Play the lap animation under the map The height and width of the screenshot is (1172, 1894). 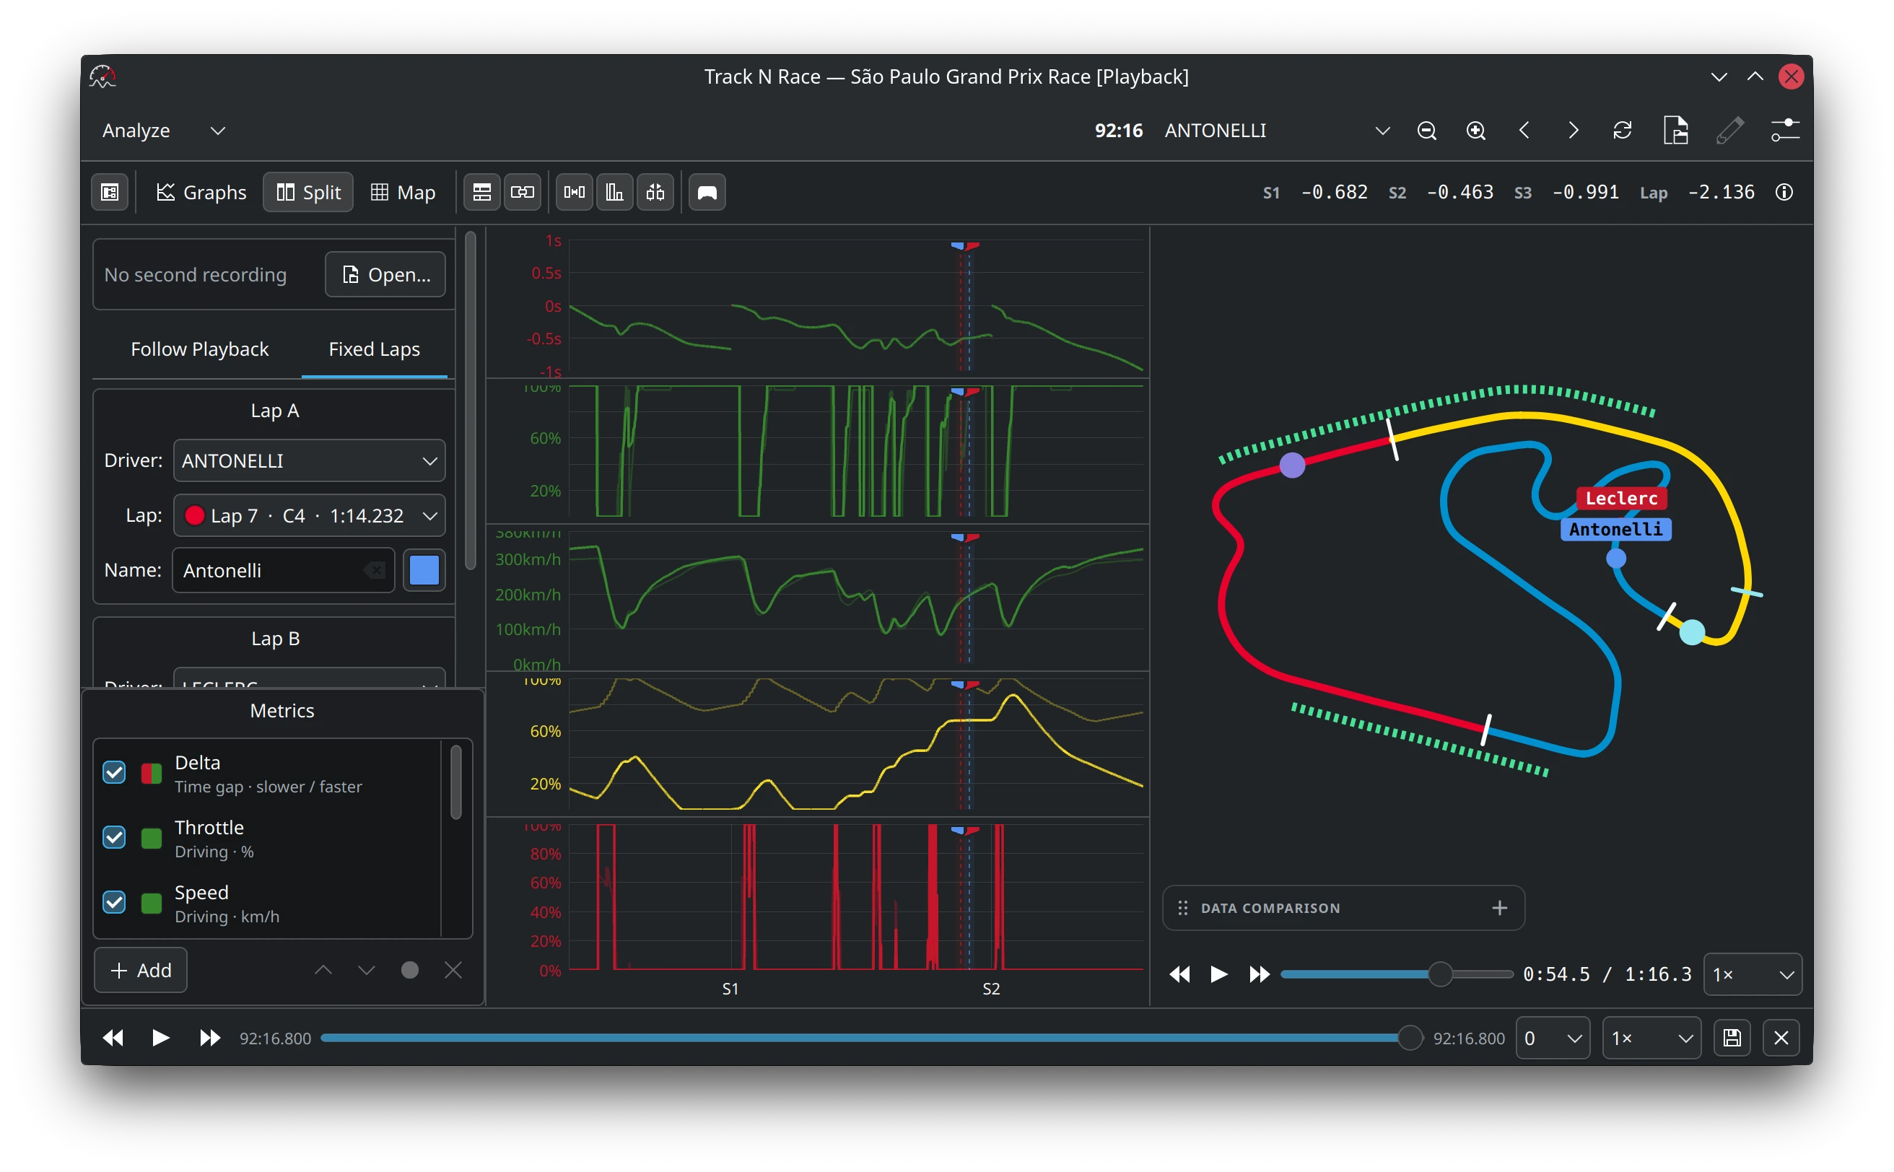[x=1218, y=974]
